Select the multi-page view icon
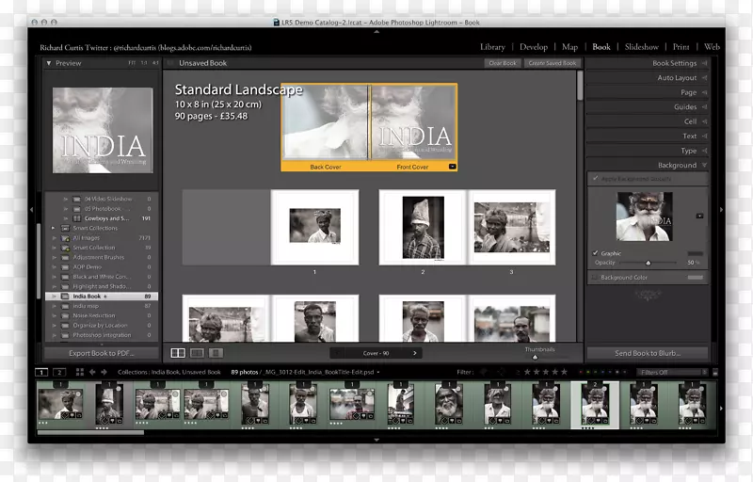This screenshot has width=753, height=482. (178, 353)
